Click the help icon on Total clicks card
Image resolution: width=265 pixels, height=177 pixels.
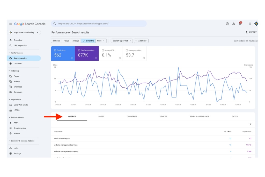click(72, 58)
